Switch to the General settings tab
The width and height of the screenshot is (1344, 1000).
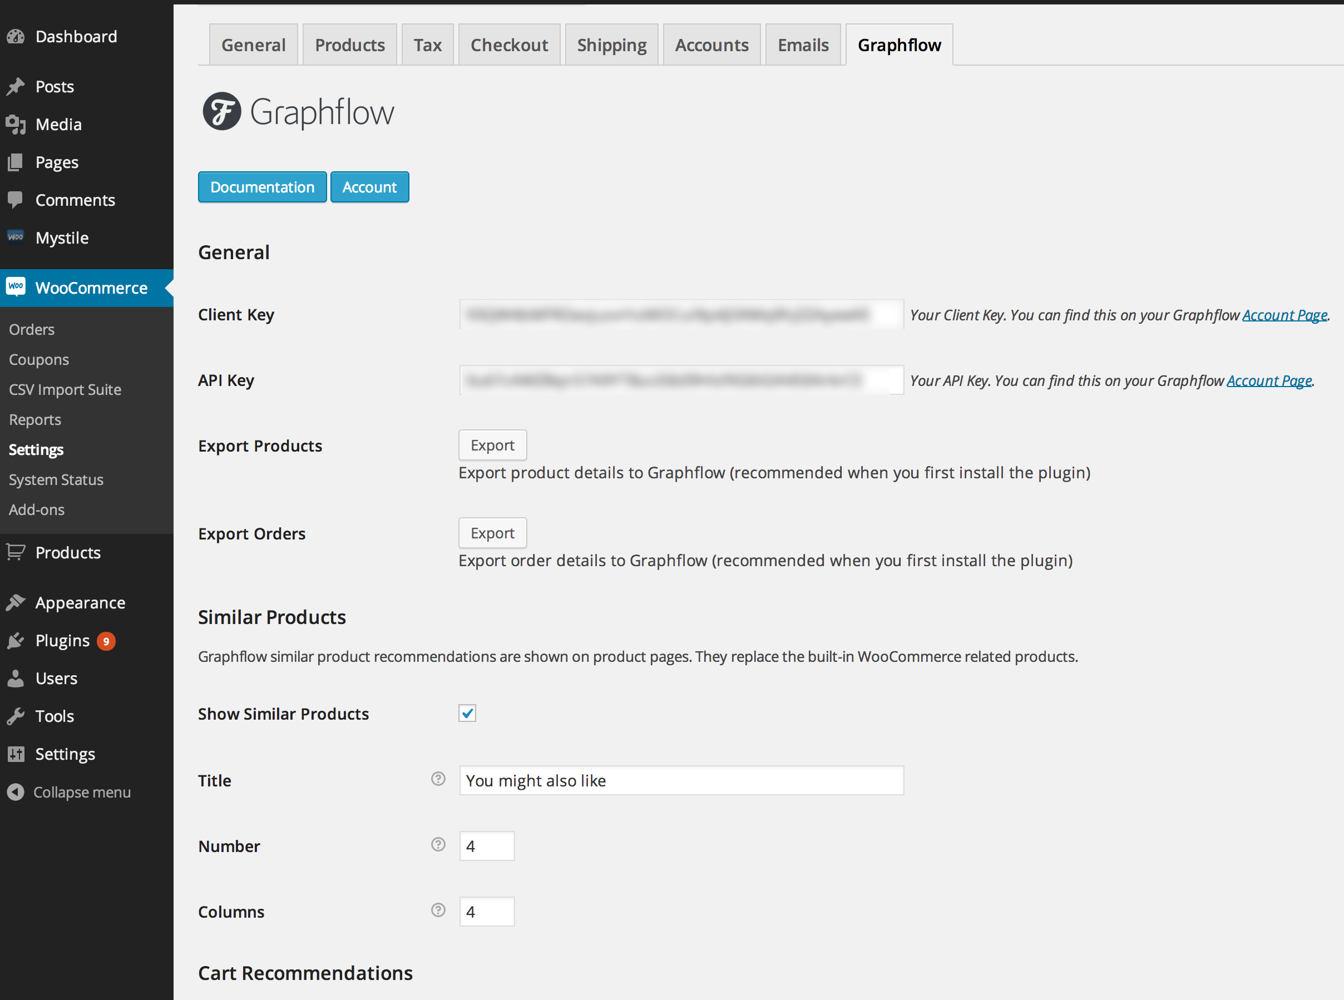(254, 45)
